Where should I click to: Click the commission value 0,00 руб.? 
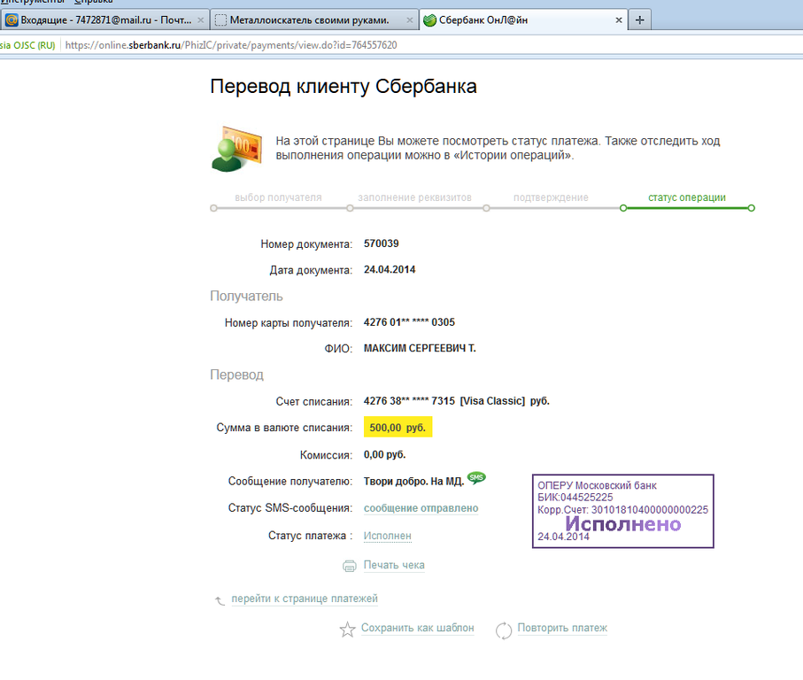pyautogui.click(x=384, y=454)
